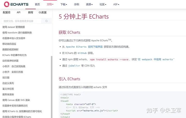
Task: Switch to the 配置项 tab
Action: point(6,12)
